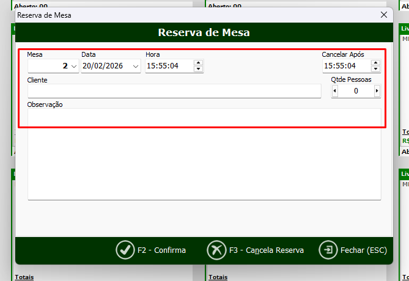Click the exit door icon for Fechar
Viewport: 409px width, 281px height.
(328, 250)
